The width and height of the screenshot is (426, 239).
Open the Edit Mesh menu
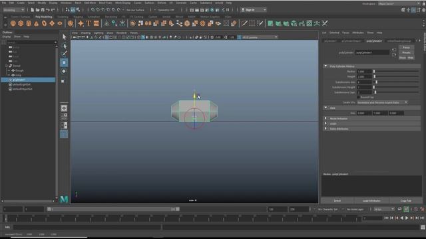coord(90,3)
